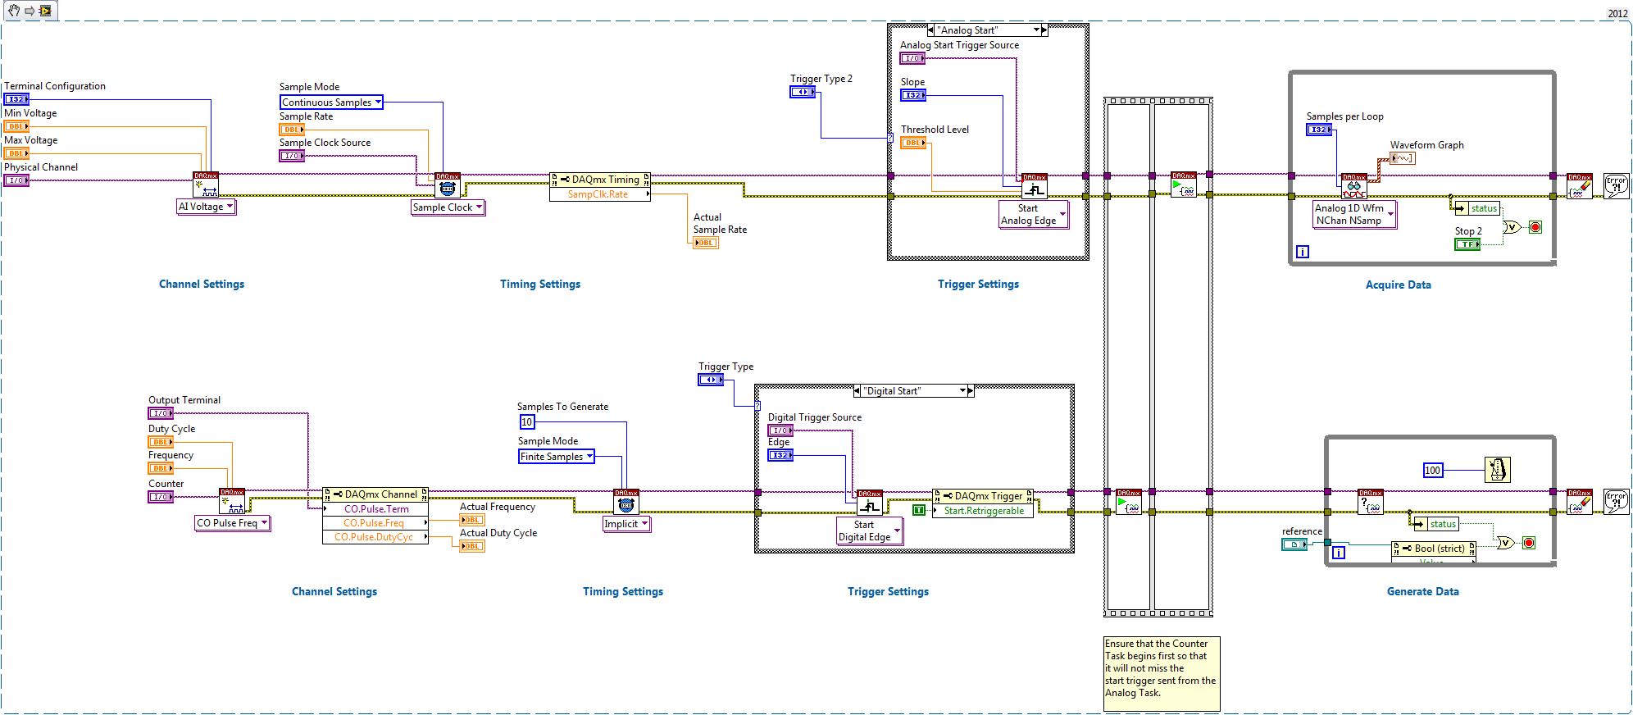Go to previous case of Analog Start structure
This screenshot has height=715, width=1633.
point(931,30)
